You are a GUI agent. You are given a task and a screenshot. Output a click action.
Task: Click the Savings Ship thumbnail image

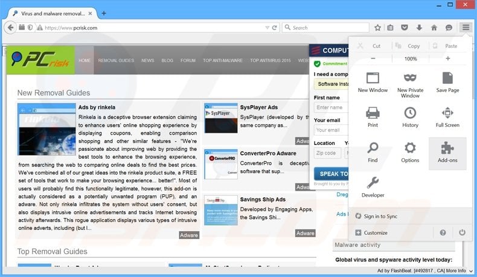pyautogui.click(x=221, y=210)
